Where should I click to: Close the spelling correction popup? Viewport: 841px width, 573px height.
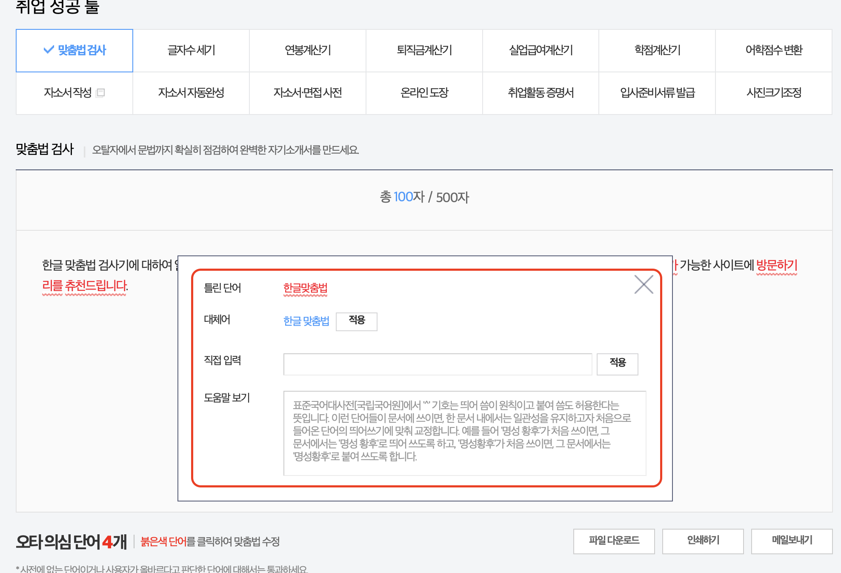click(644, 284)
